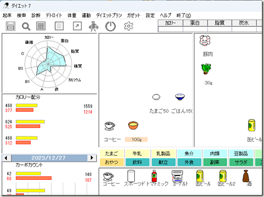The image size is (264, 197).
Task: Click the date bar showing 2023/12/27
Action: (49, 158)
